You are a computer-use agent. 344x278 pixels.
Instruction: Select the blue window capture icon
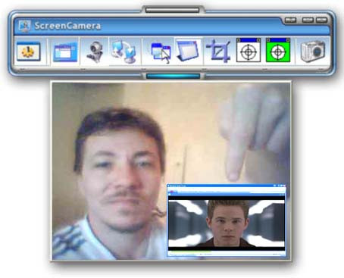(x=65, y=52)
